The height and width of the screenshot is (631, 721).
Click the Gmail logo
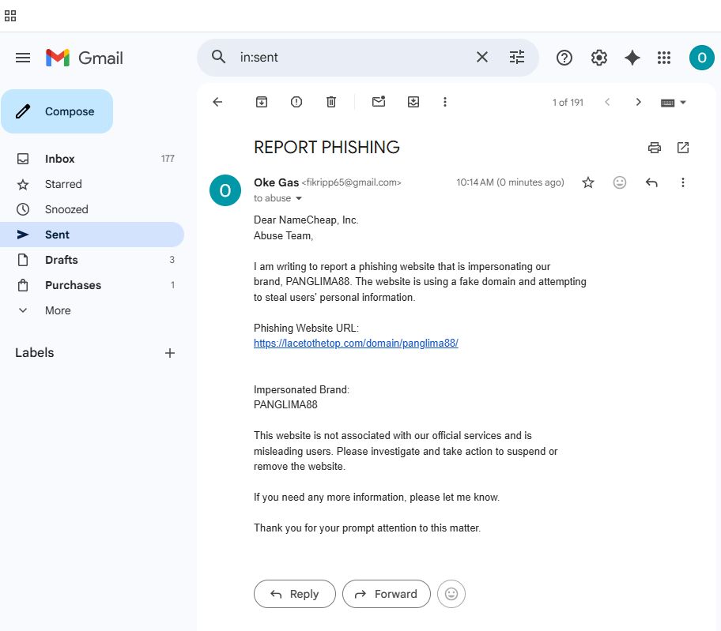click(x=85, y=58)
